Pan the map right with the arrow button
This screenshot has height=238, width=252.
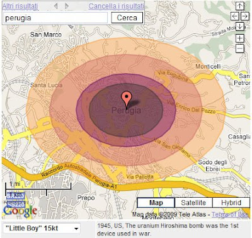coord(245,16)
